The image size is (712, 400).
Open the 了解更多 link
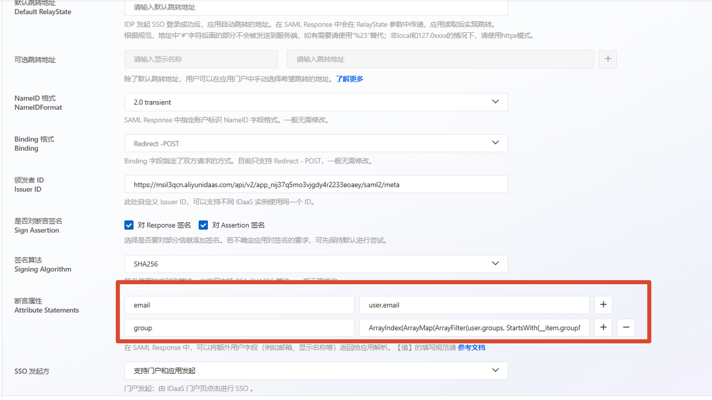coord(349,79)
